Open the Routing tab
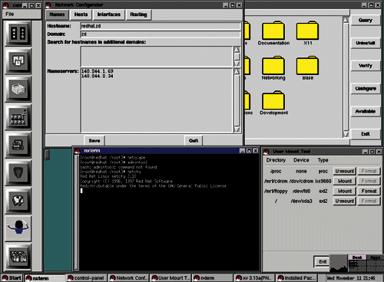384x282 pixels. 138,15
